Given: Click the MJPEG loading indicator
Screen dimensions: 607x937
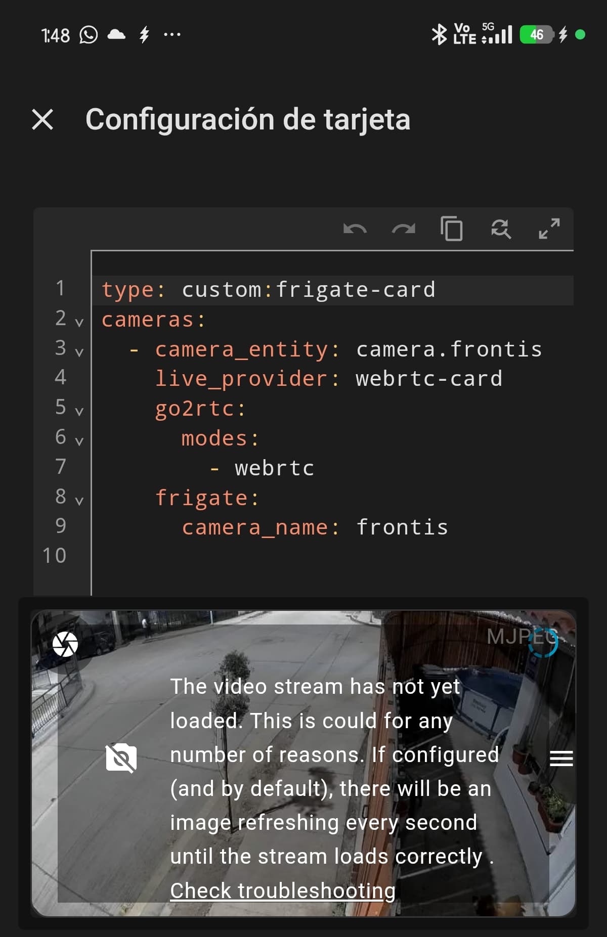Looking at the screenshot, I should pyautogui.click(x=543, y=642).
